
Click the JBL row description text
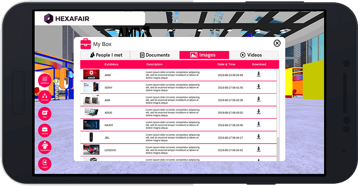coord(172,138)
